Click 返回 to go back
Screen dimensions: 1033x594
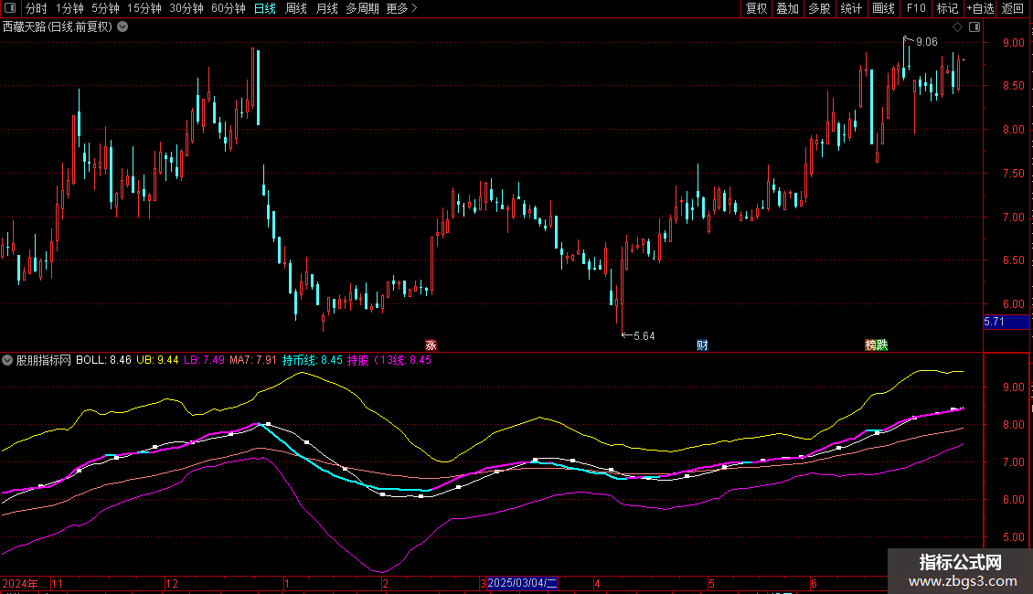click(x=1013, y=8)
